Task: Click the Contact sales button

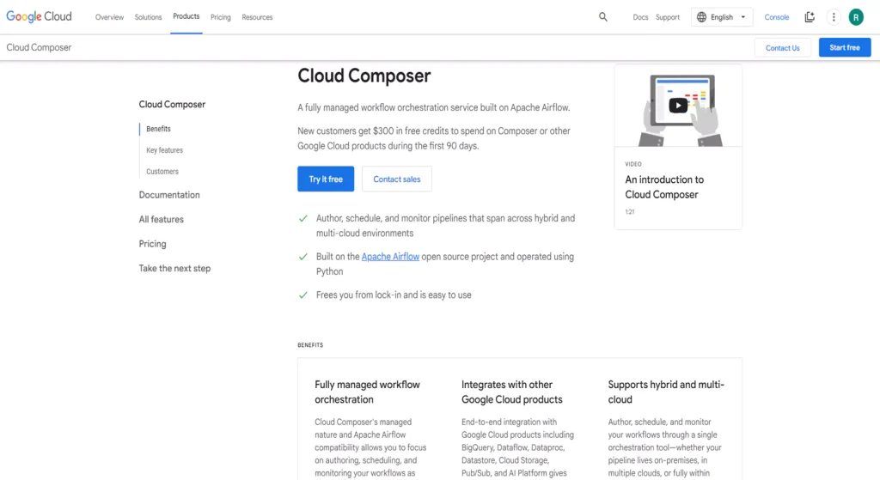Action: point(397,179)
